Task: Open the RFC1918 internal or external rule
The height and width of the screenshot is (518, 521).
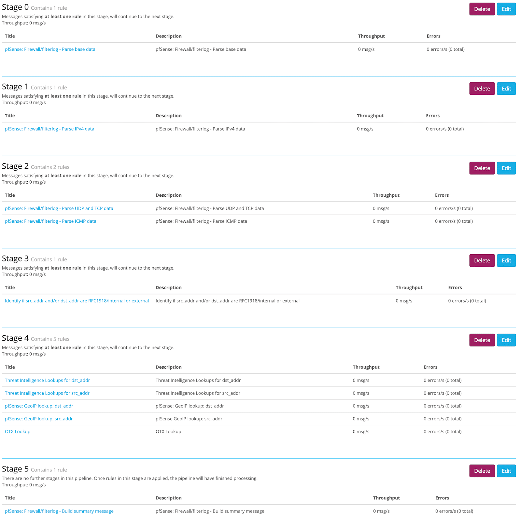Action: tap(77, 301)
